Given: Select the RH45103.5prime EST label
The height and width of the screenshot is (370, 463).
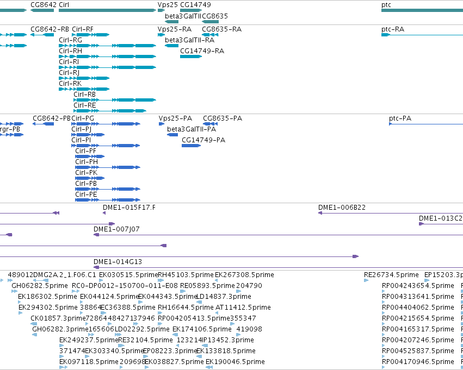Looking at the screenshot, I should pos(186,275).
